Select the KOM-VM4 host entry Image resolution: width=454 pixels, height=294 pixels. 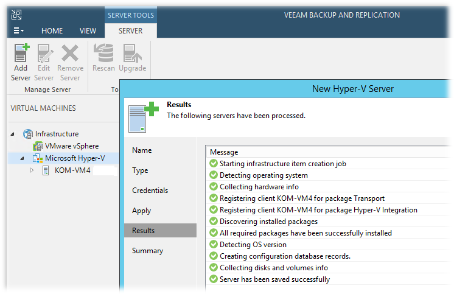[72, 170]
